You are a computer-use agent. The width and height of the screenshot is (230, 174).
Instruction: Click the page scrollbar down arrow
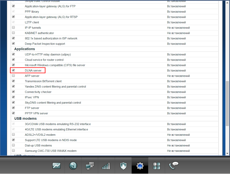227,154
